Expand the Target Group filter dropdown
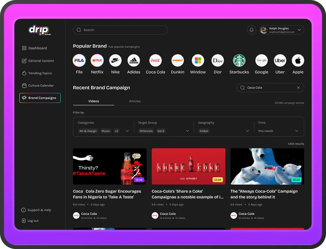Screen dimensions: 326x249 [x=187, y=131]
